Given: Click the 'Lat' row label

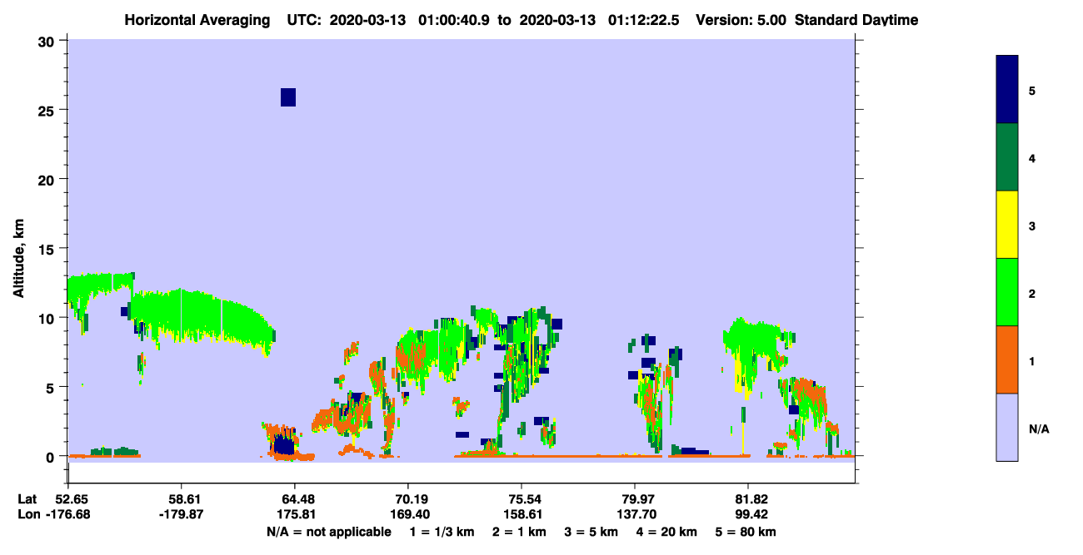Looking at the screenshot, I should [x=27, y=499].
